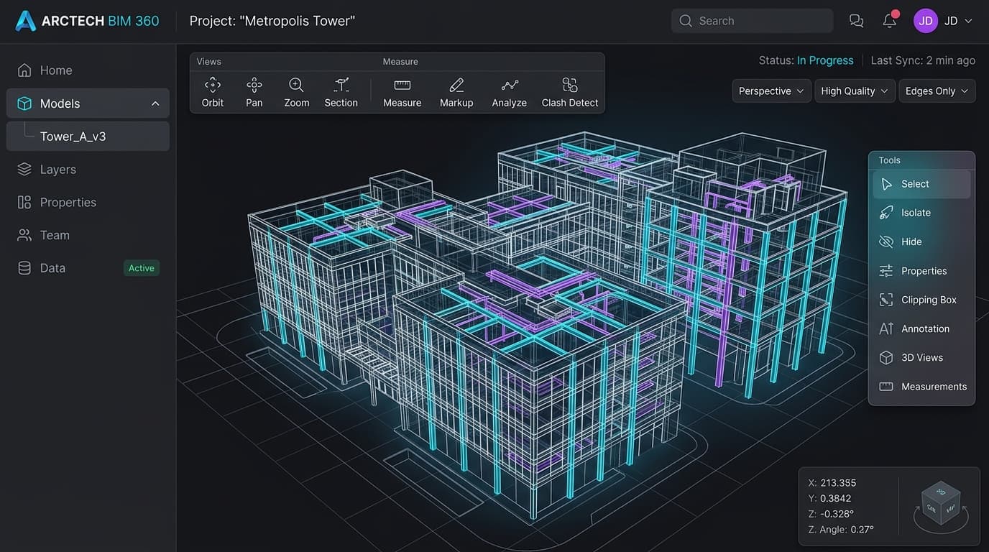Open the Analyze tool
Screen dimensions: 989x552
click(510, 93)
